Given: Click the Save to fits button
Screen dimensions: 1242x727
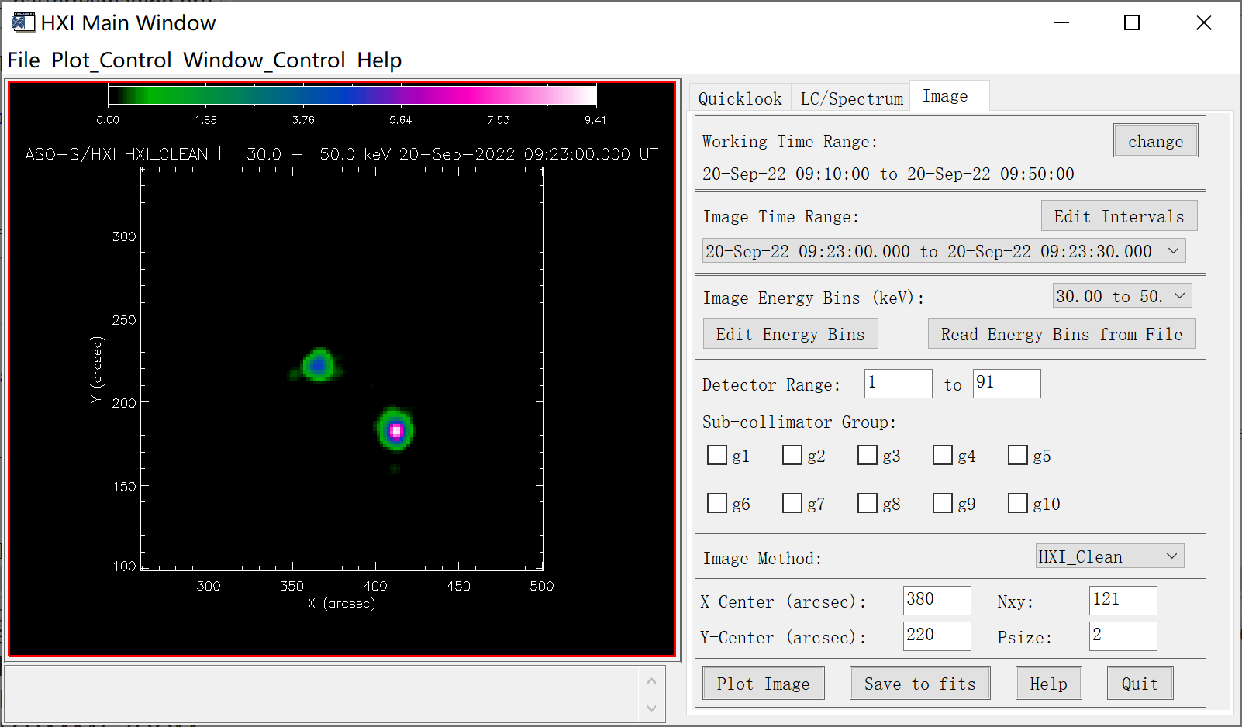Looking at the screenshot, I should click(x=919, y=684).
